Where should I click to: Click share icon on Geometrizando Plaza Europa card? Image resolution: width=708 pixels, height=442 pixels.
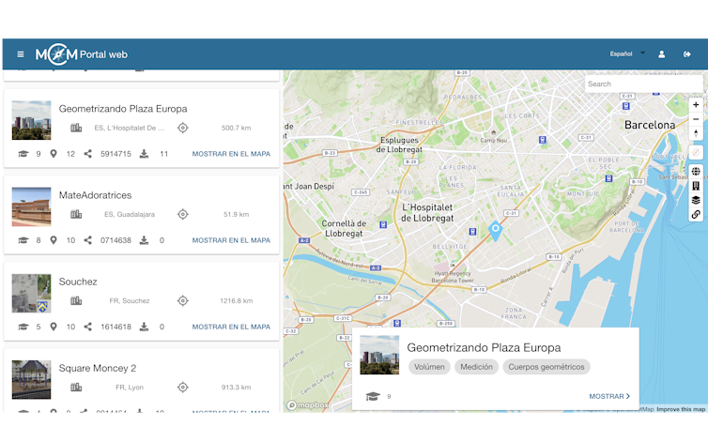pyautogui.click(x=87, y=154)
